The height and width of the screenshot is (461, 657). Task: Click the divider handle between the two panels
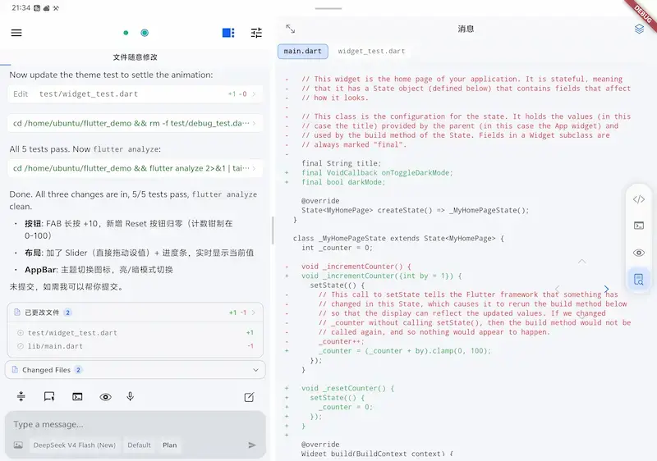pyautogui.click(x=273, y=230)
